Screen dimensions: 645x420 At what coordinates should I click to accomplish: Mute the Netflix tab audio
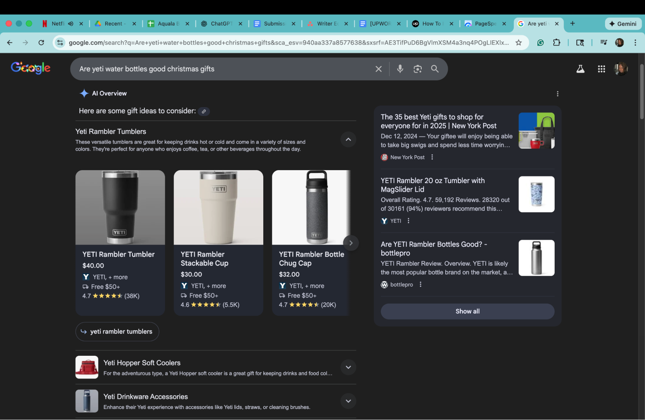click(x=71, y=24)
